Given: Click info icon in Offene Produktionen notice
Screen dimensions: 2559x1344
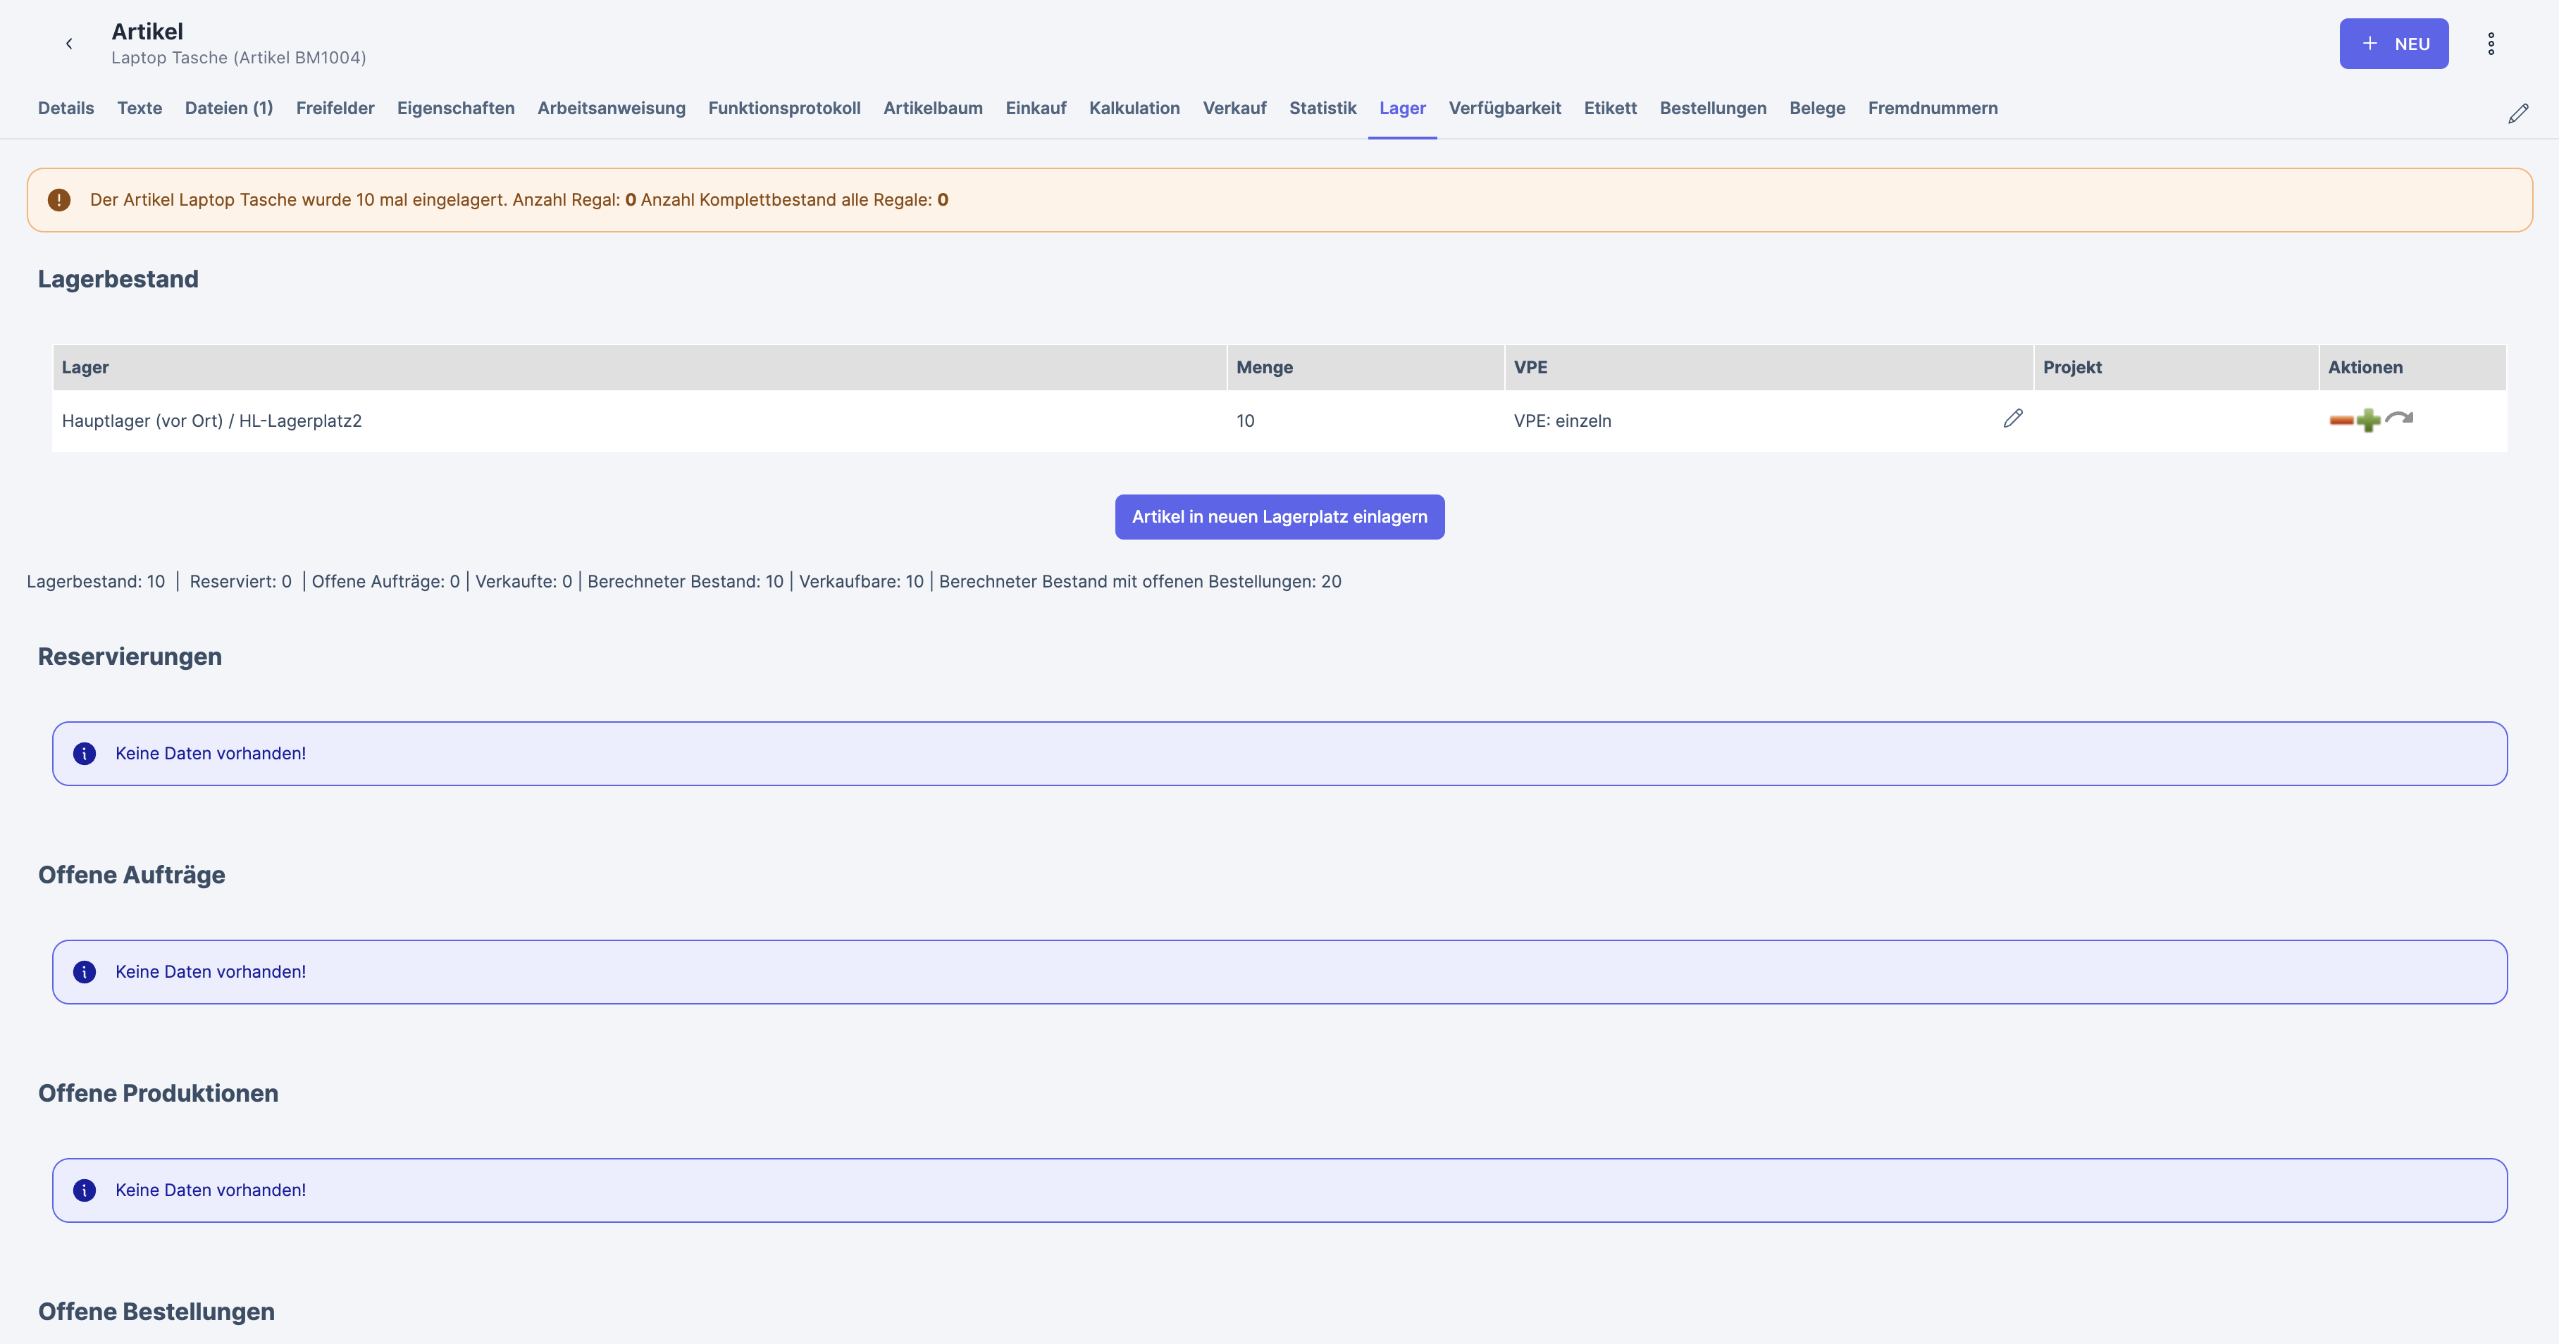Looking at the screenshot, I should [85, 1190].
